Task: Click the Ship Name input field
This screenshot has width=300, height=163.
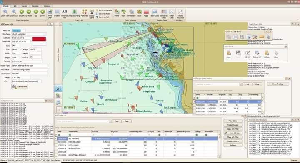Action: click(x=29, y=34)
